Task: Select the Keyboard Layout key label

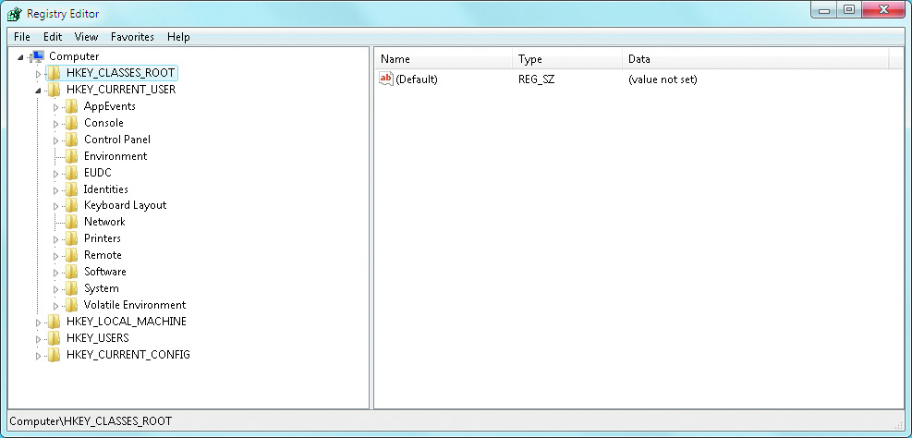Action: [x=125, y=205]
